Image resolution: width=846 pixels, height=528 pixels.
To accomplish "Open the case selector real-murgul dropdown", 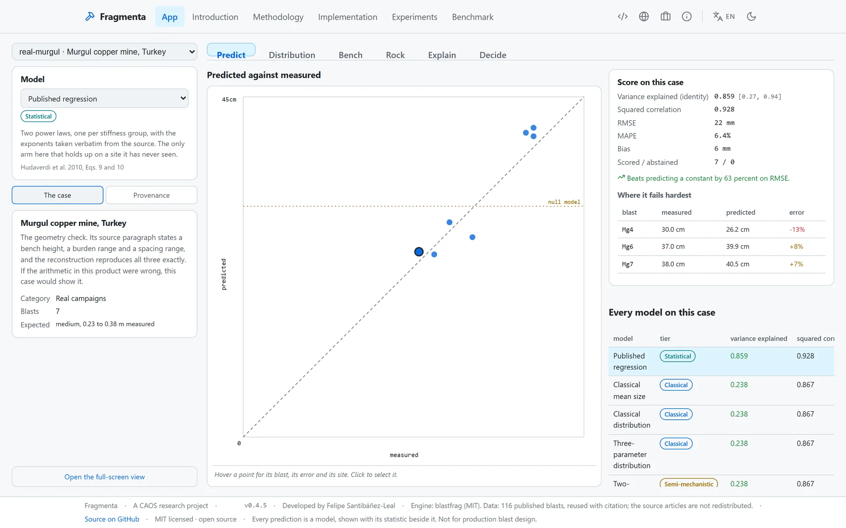I will click(104, 51).
